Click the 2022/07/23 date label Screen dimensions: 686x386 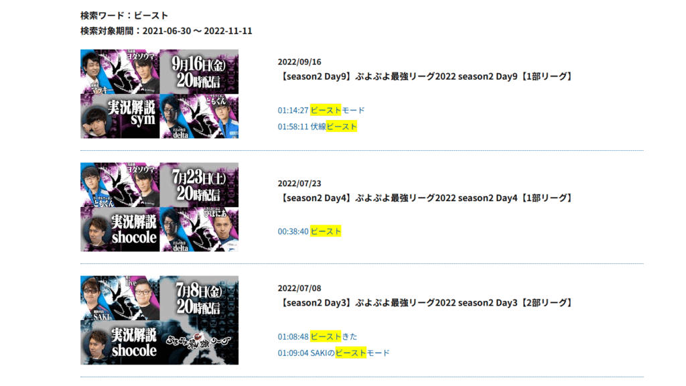click(299, 184)
